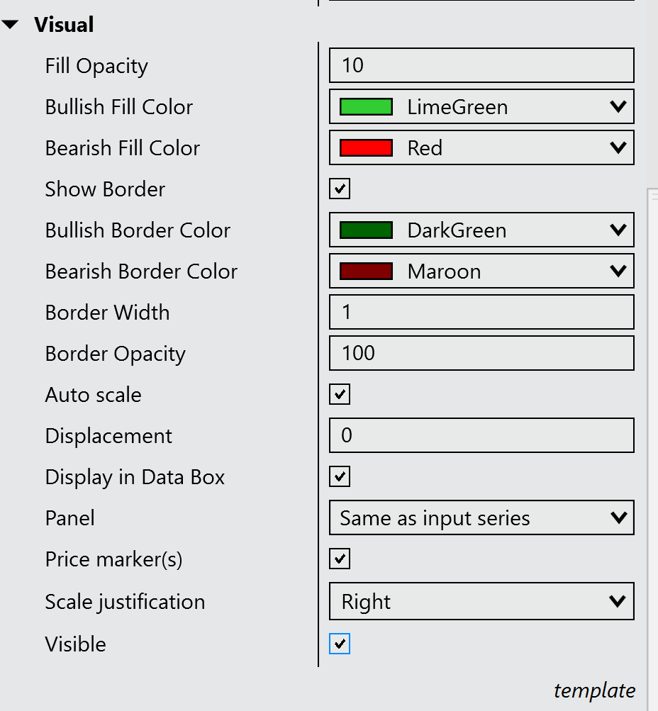The width and height of the screenshot is (658, 711).
Task: Expand the Bullish Border Color dropdown
Action: pos(618,230)
